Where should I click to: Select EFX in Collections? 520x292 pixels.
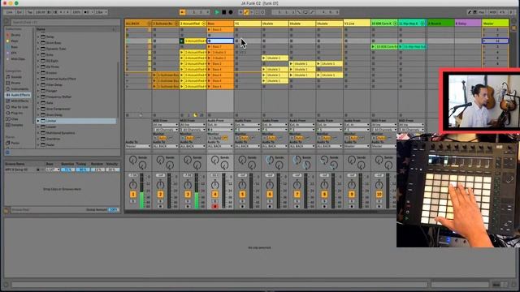pyautogui.click(x=14, y=53)
